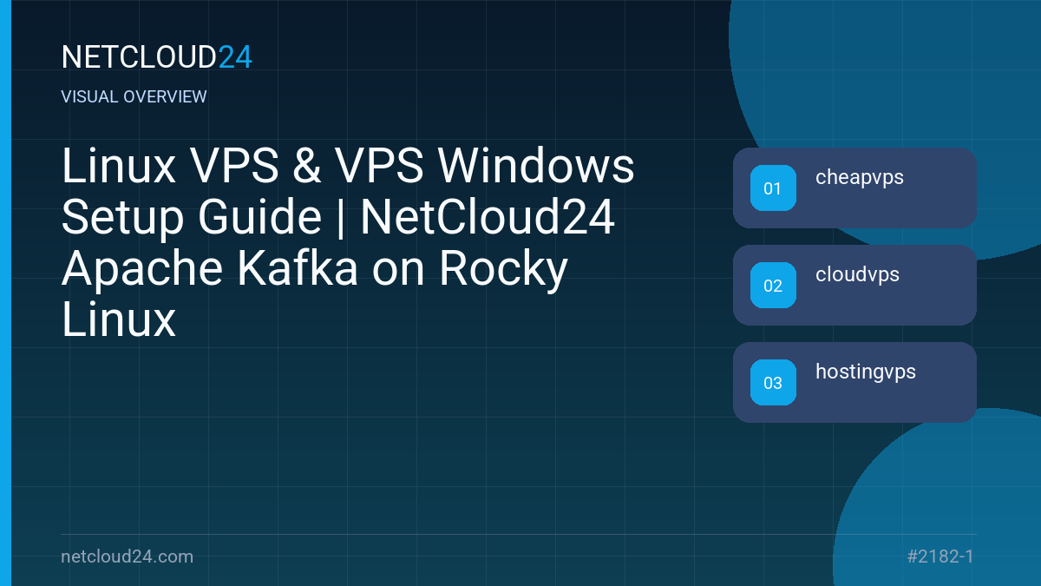Select the 01 number badge
Viewport: 1041px width, 586px height.
click(x=773, y=188)
